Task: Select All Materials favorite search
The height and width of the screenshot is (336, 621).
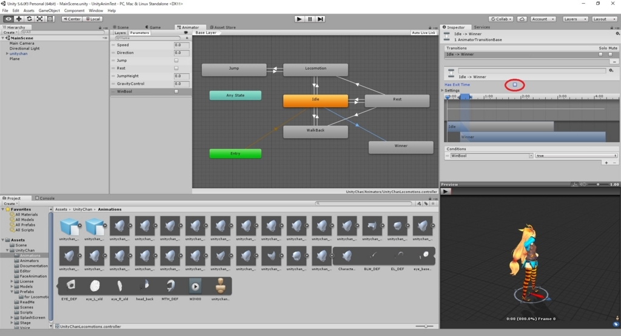Action: tap(26, 215)
